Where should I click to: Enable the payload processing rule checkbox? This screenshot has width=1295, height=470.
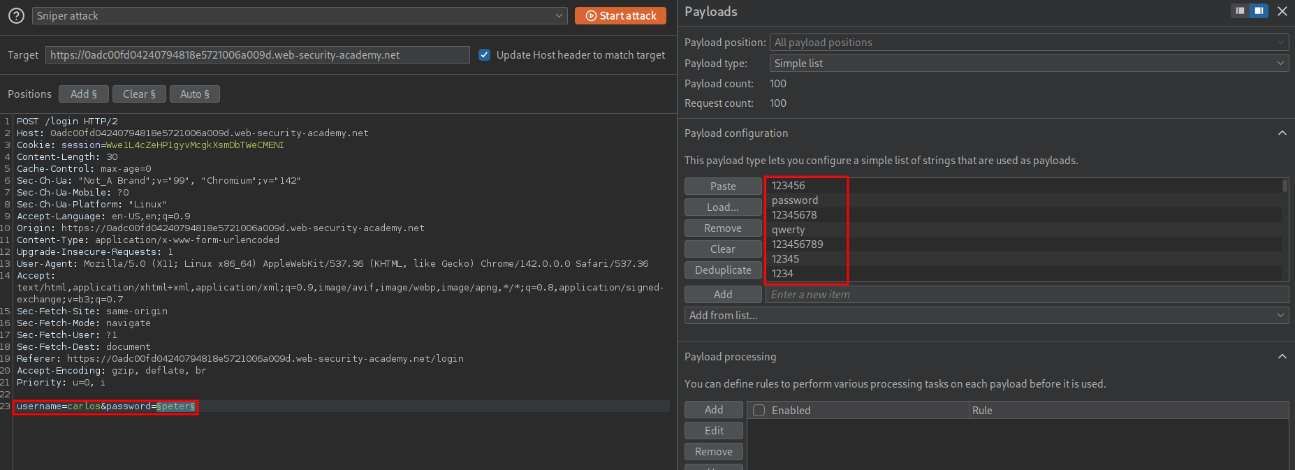coord(759,410)
